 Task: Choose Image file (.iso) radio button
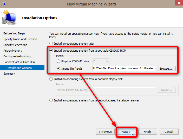tap(58, 69)
